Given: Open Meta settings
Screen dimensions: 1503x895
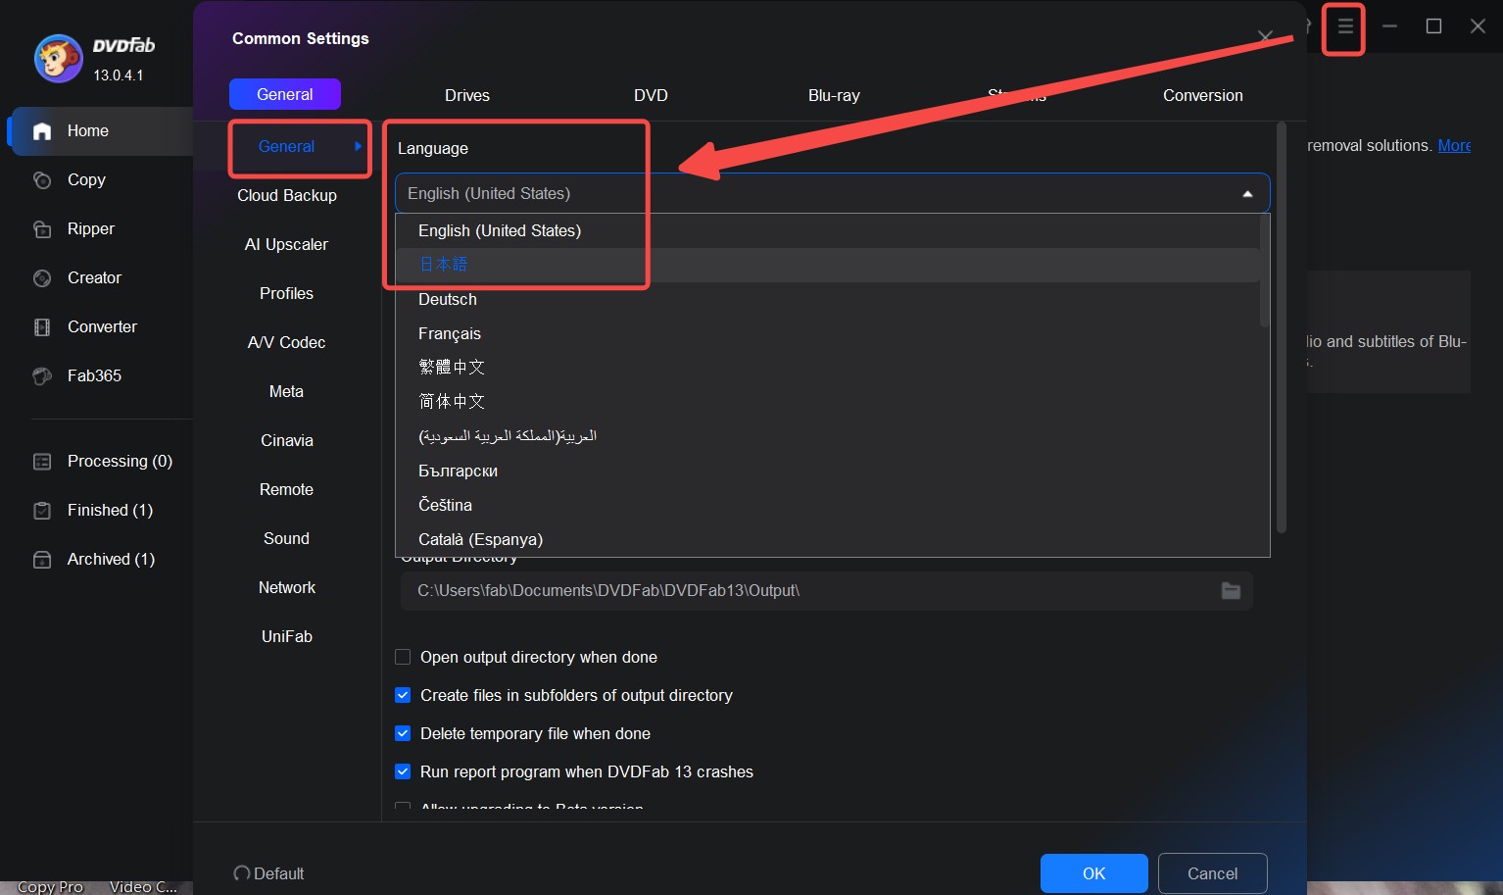Looking at the screenshot, I should click(x=286, y=391).
